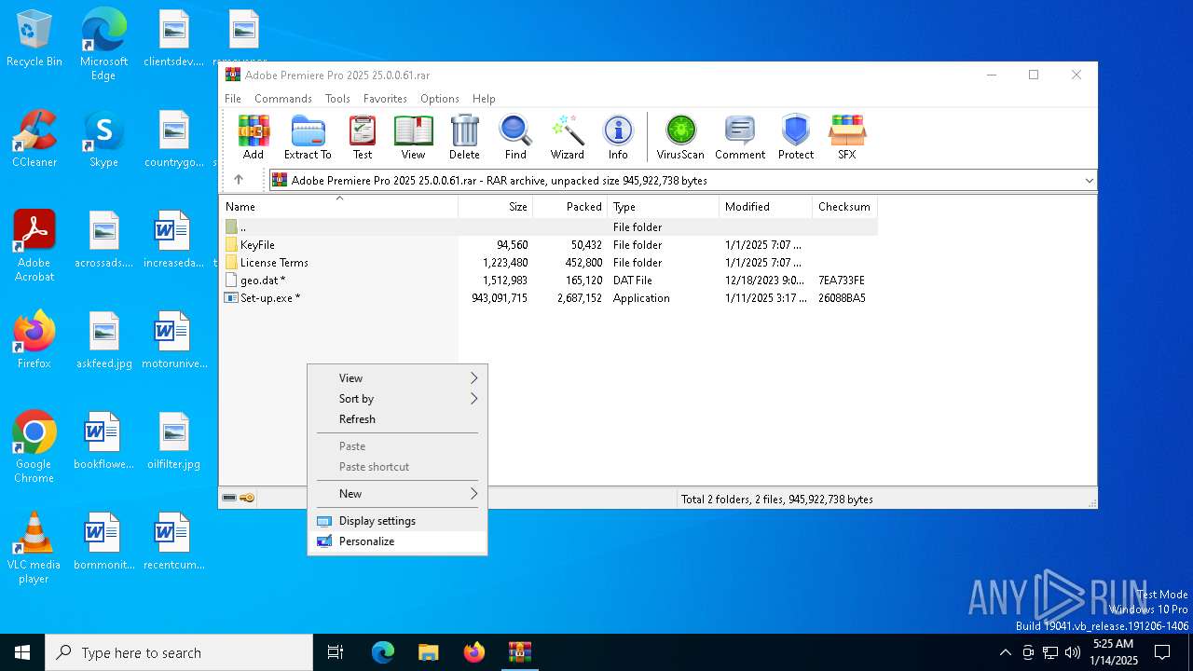Image resolution: width=1193 pixels, height=671 pixels.
Task: Open the Favorites menu
Action: click(x=385, y=98)
